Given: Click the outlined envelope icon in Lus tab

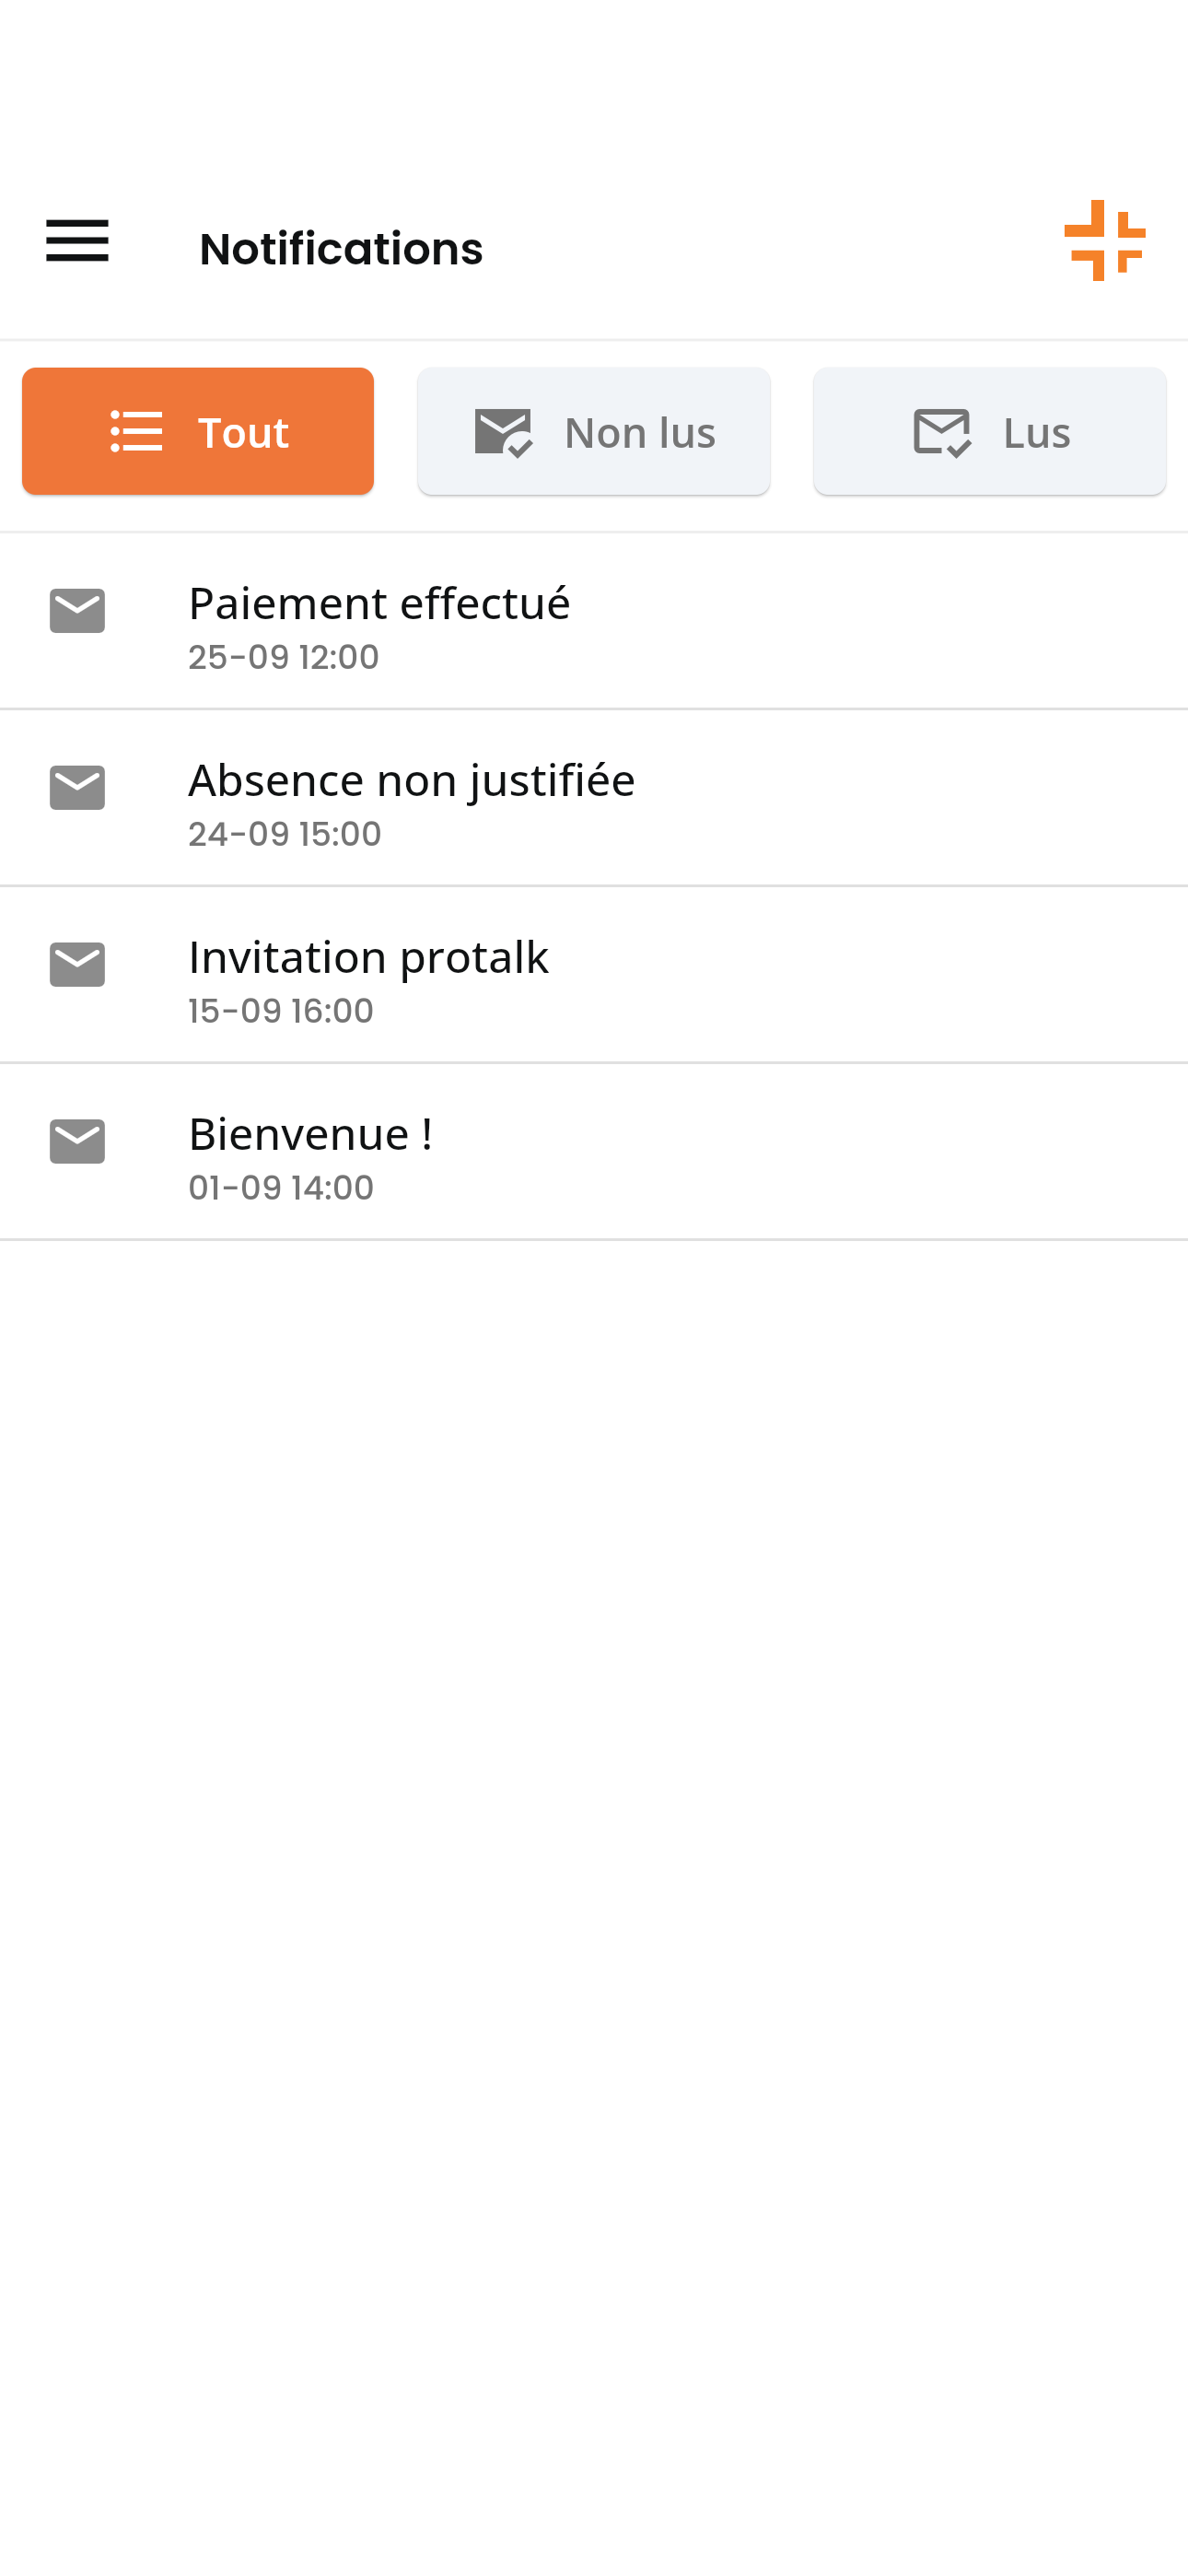Looking at the screenshot, I should click(x=941, y=432).
